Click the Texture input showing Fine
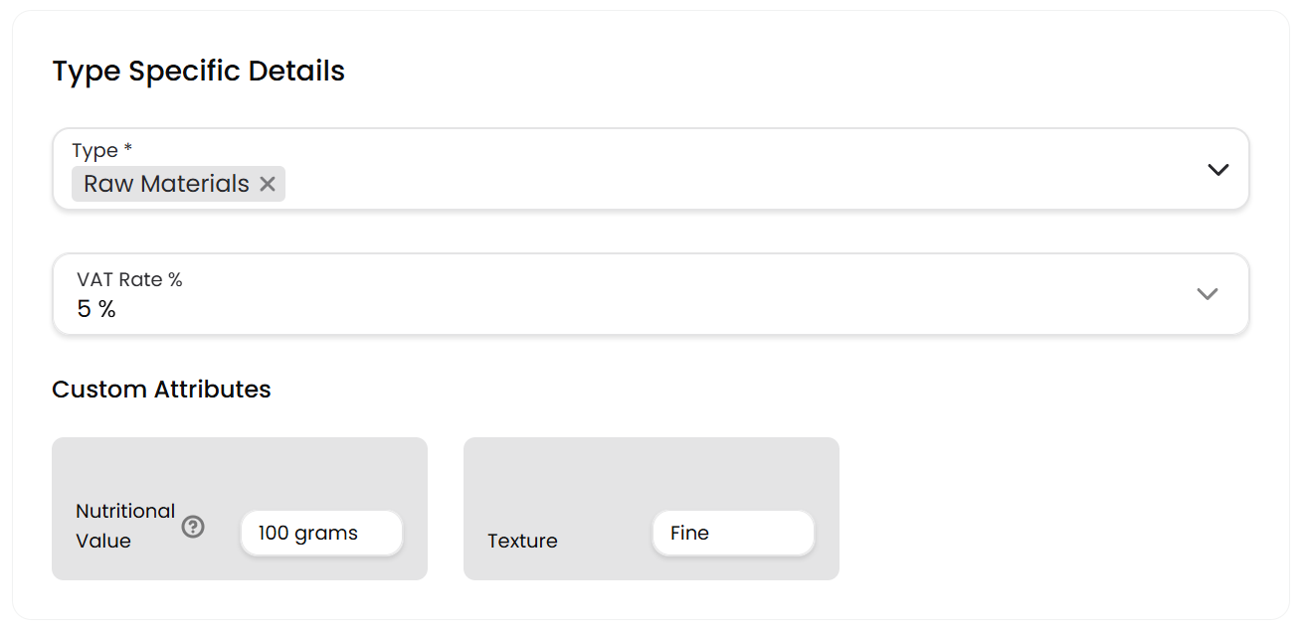The width and height of the screenshot is (1307, 630). pos(733,534)
